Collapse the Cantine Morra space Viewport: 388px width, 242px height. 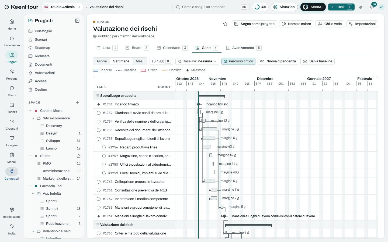[30, 111]
